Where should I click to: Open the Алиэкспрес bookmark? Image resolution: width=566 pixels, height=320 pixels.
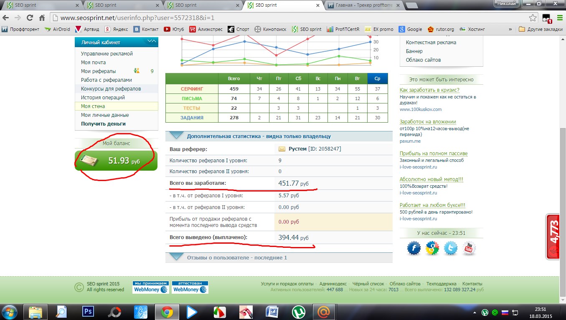tap(206, 29)
